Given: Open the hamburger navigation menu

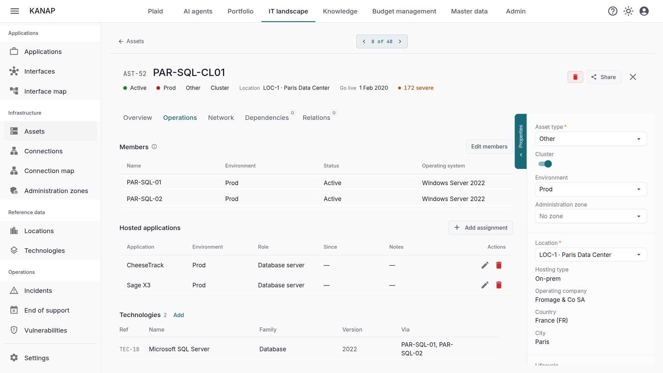Looking at the screenshot, I should (x=15, y=11).
